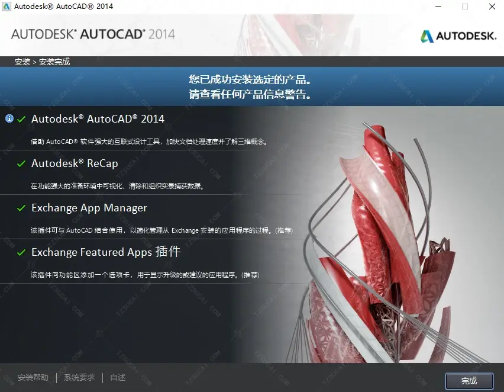Click the AutoCAD app icon in title bar
Screen dimensions: 504x392
tap(7, 7)
